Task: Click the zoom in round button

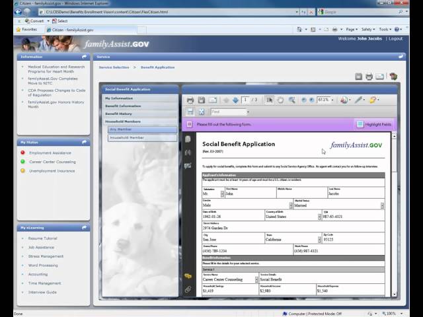Action: pyautogui.click(x=311, y=100)
